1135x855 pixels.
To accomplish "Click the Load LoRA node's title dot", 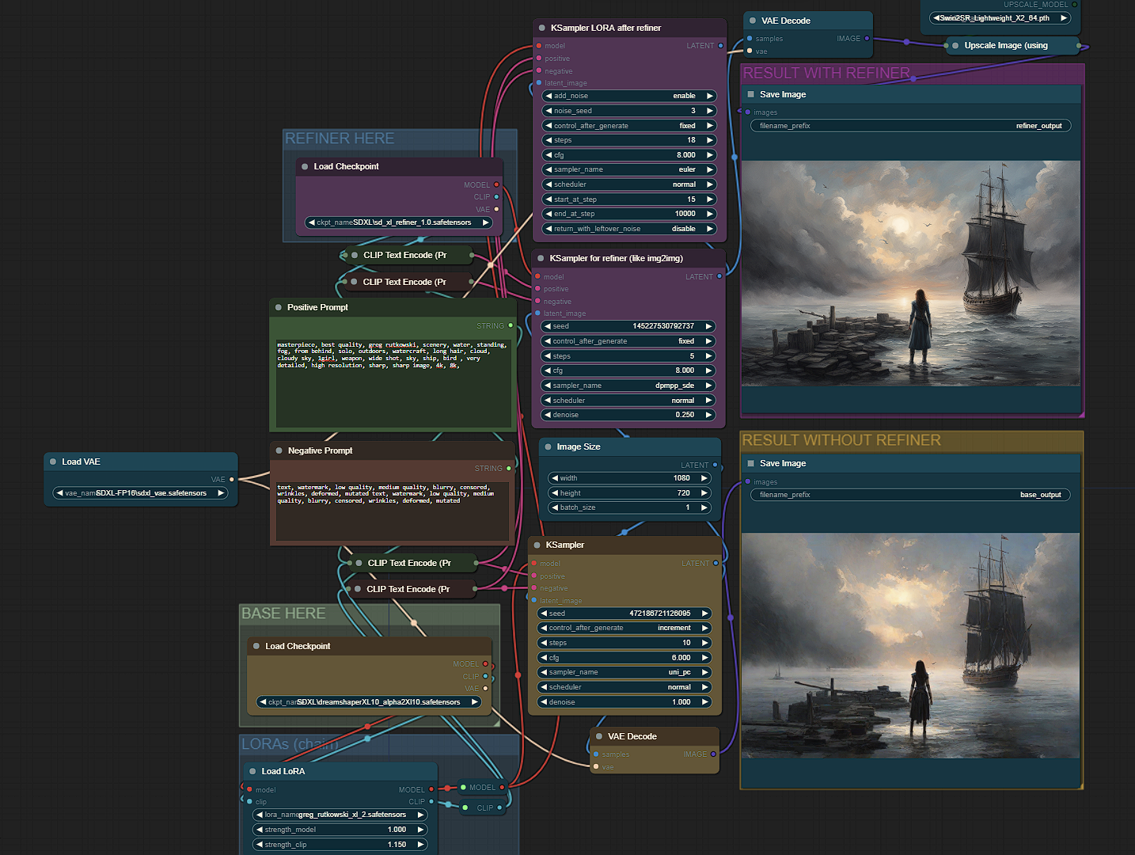I will (x=252, y=771).
